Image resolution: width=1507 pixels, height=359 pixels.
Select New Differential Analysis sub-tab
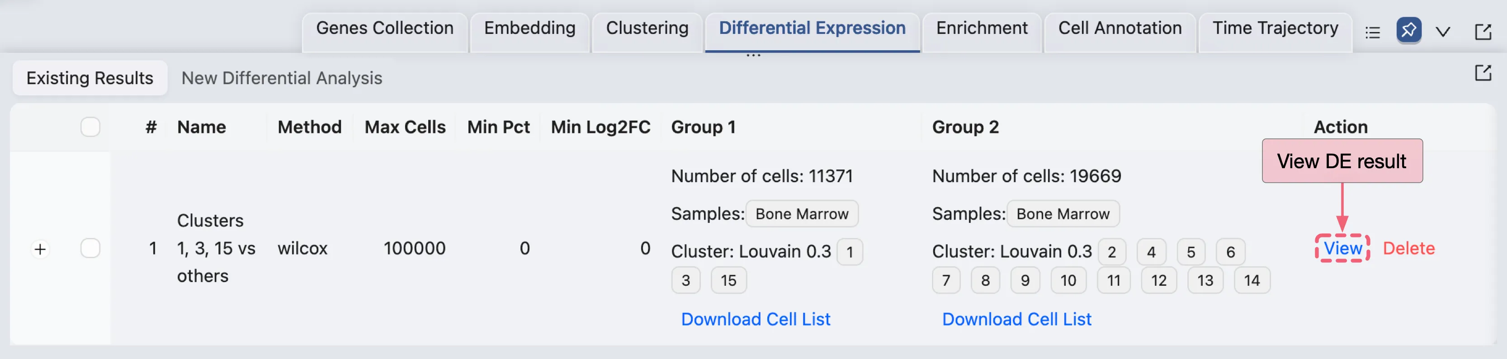coord(281,78)
